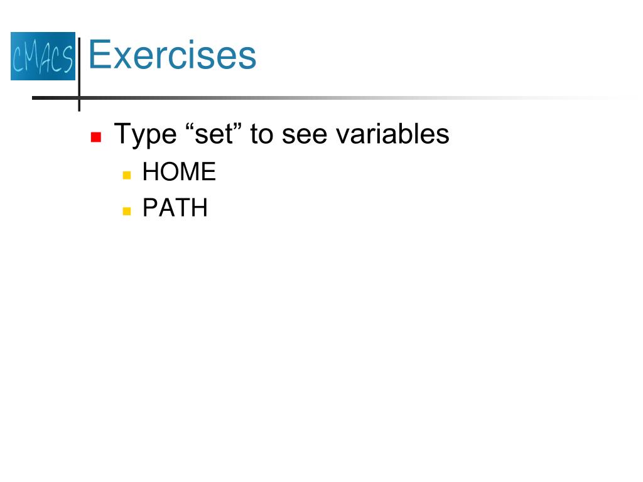643x482 pixels.
Task: Click the word "Type" in the bullet
Action: [x=145, y=135]
